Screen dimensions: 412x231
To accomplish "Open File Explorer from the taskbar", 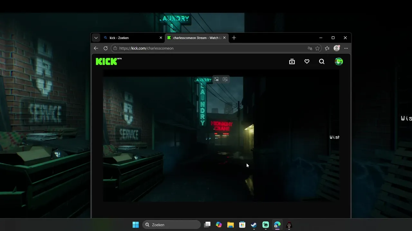I will pos(230,225).
